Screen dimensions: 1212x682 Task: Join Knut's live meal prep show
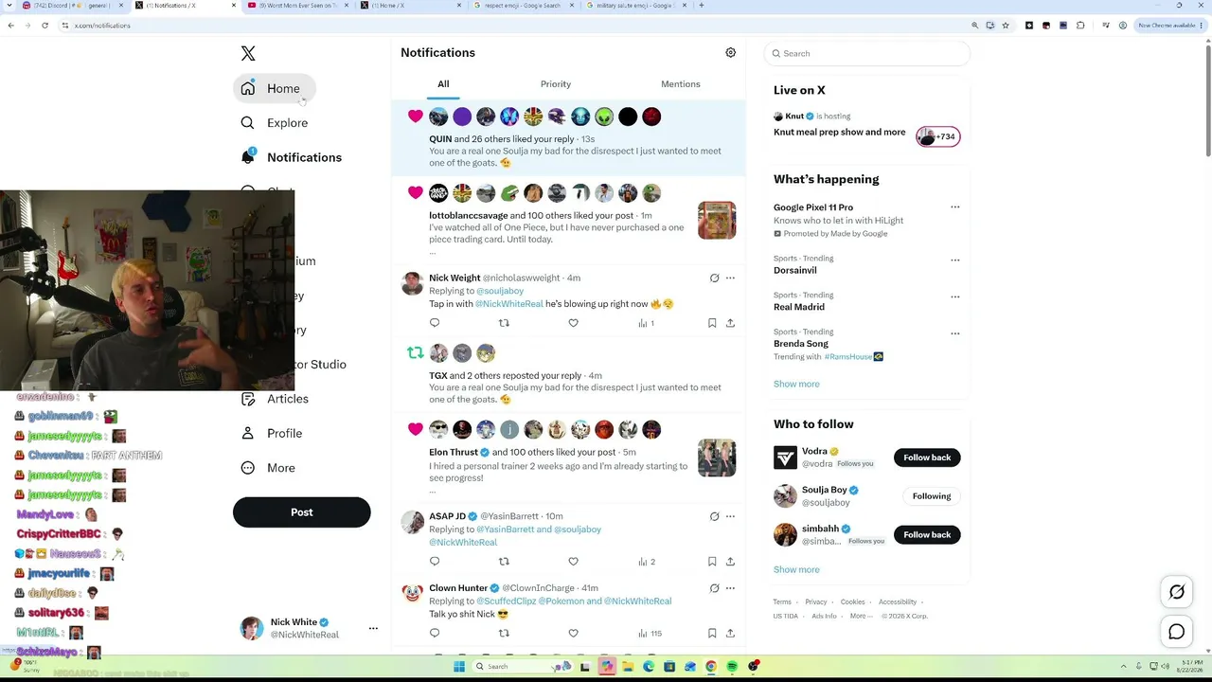(937, 137)
